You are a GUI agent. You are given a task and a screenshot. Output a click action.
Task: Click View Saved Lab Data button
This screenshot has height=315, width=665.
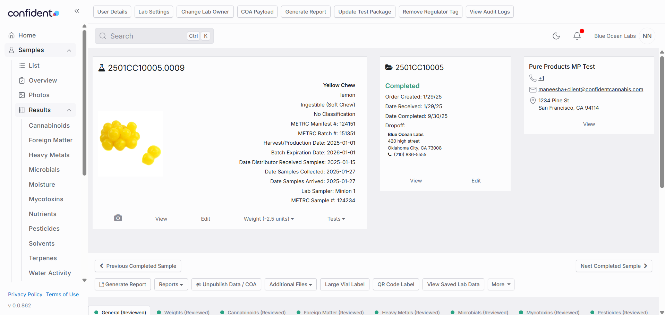[x=453, y=284]
